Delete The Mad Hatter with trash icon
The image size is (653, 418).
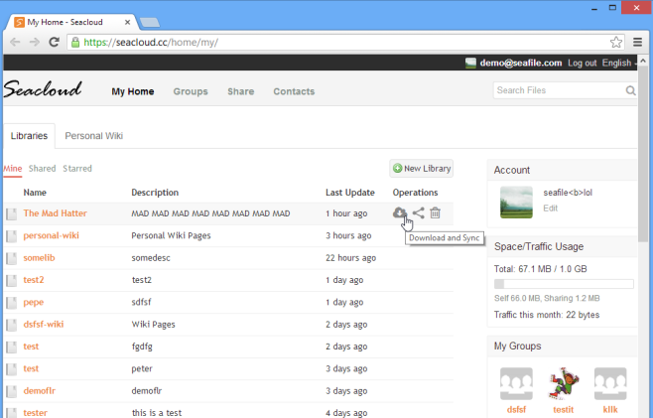pos(436,212)
